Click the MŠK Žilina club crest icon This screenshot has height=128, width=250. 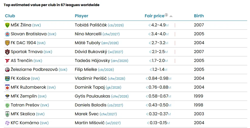[x=7, y=25]
